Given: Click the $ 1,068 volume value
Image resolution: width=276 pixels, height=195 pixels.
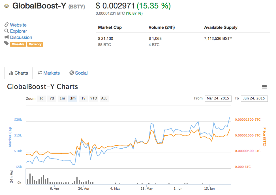Looking at the screenshot, I should point(155,38).
